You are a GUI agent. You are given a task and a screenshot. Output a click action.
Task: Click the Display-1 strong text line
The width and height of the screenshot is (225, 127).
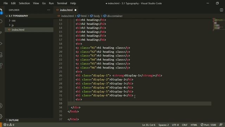pos(119,75)
